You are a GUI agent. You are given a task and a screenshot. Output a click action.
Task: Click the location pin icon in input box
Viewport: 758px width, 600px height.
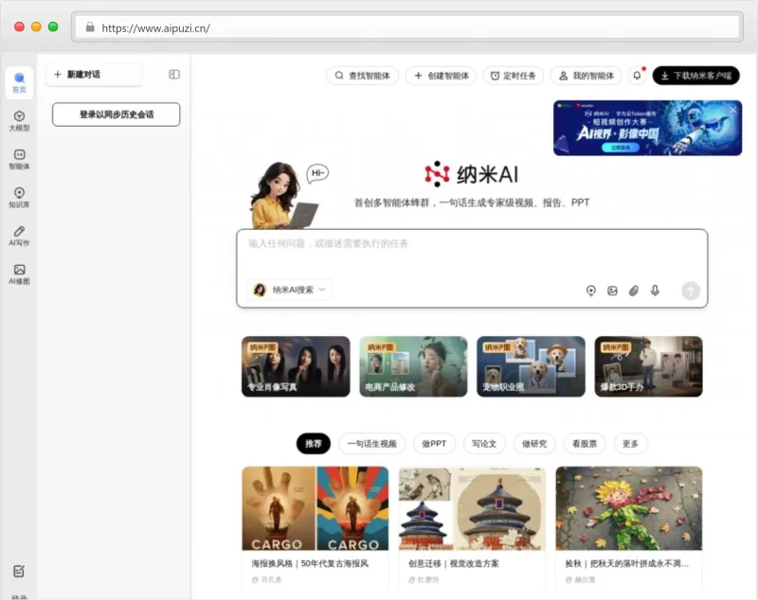tap(590, 291)
